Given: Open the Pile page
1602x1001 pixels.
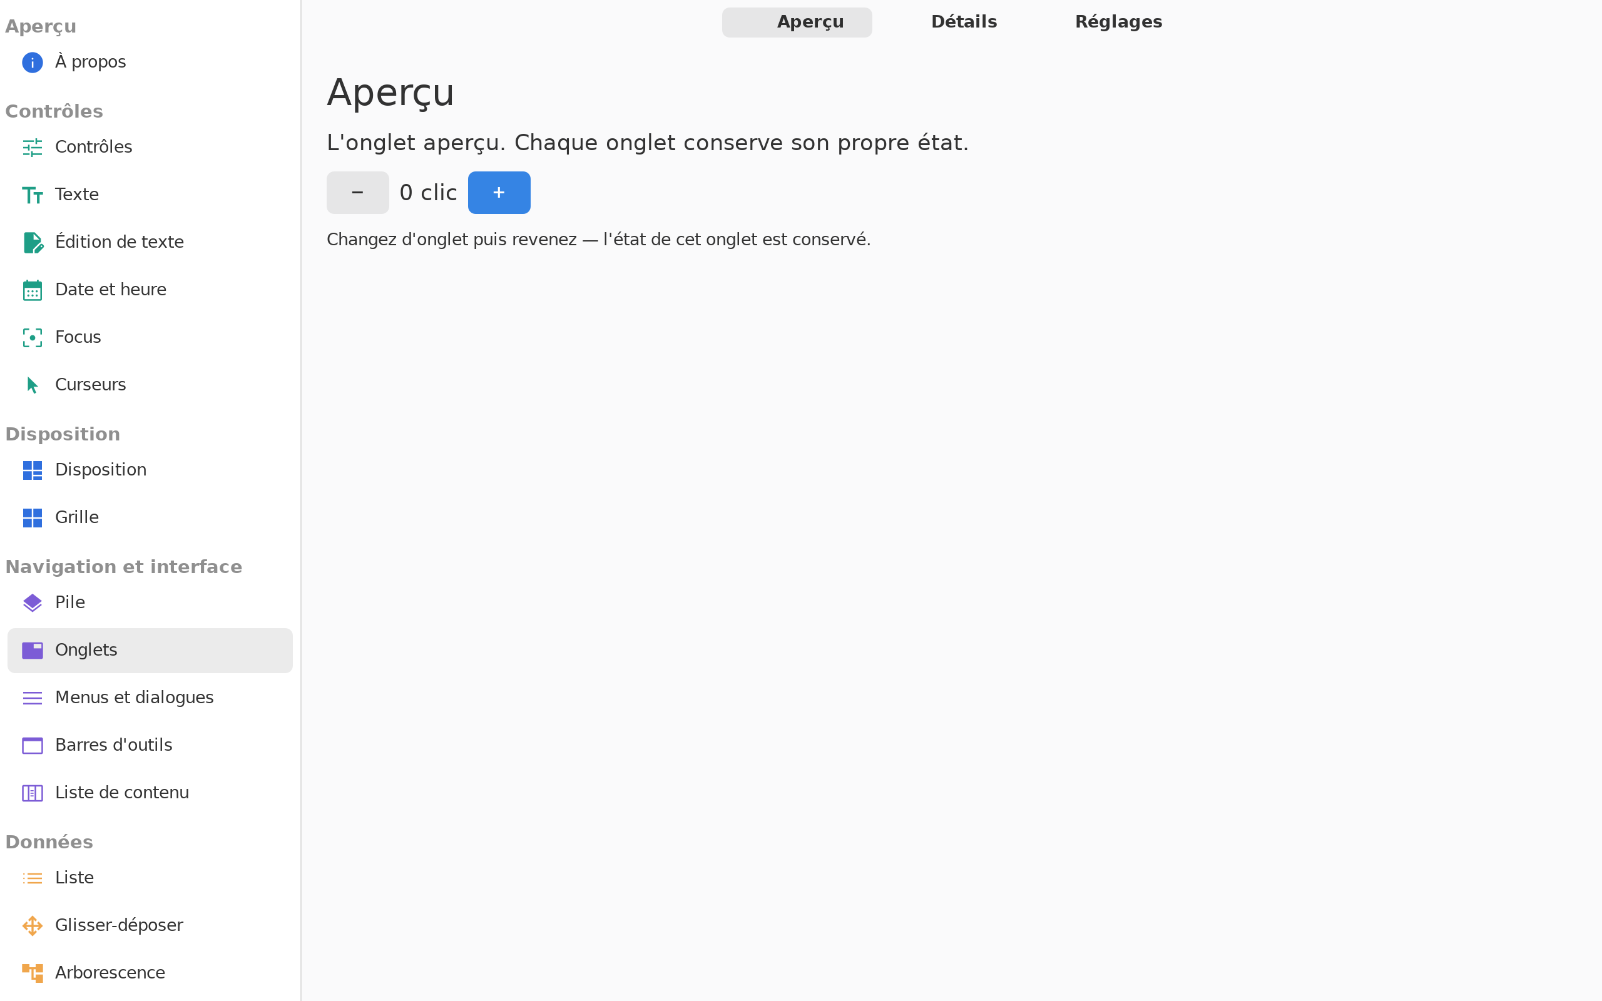Looking at the screenshot, I should (x=150, y=602).
